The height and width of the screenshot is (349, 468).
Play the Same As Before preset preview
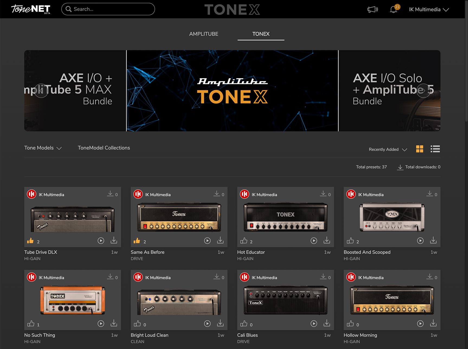207,240
